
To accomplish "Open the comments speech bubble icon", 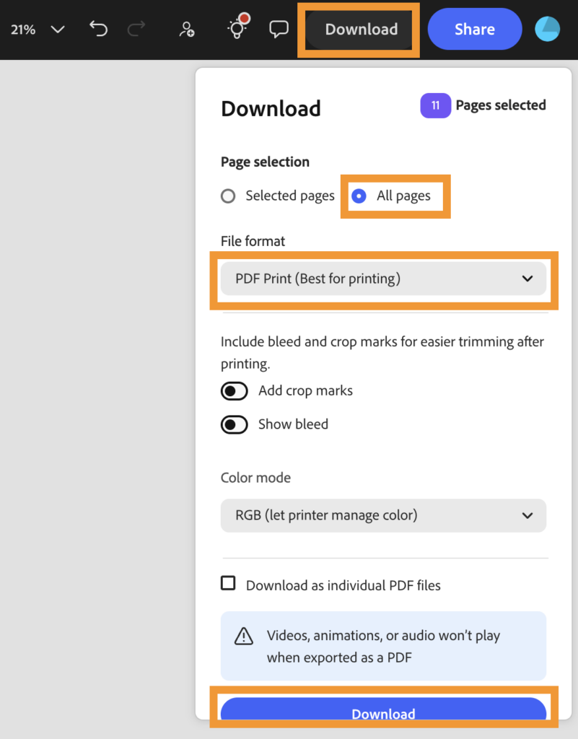I will [x=279, y=30].
